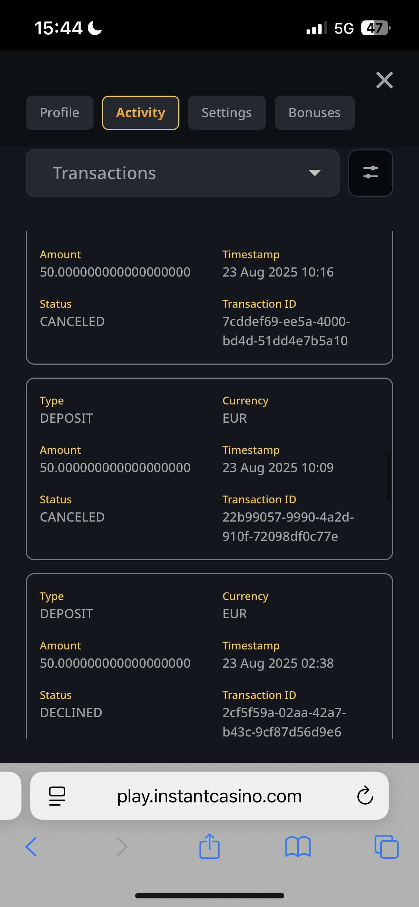Image resolution: width=419 pixels, height=907 pixels.
Task: Tap the Safari back arrow
Action: (x=31, y=847)
